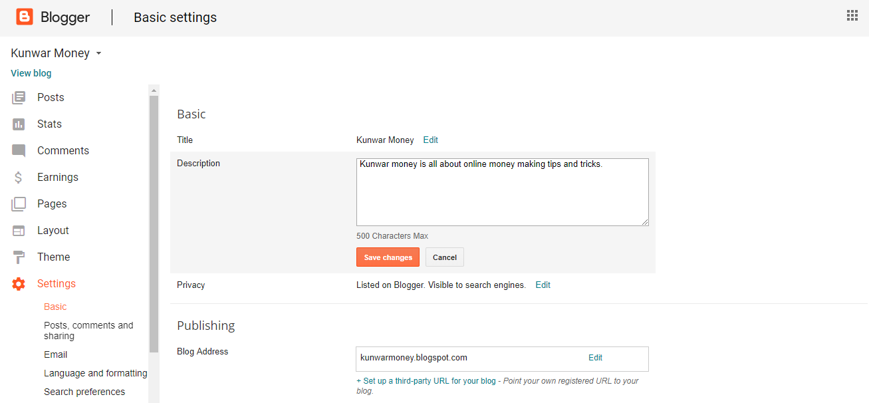Click the description textarea resize grip
Screen dimensions: 869x403
[x=645, y=222]
